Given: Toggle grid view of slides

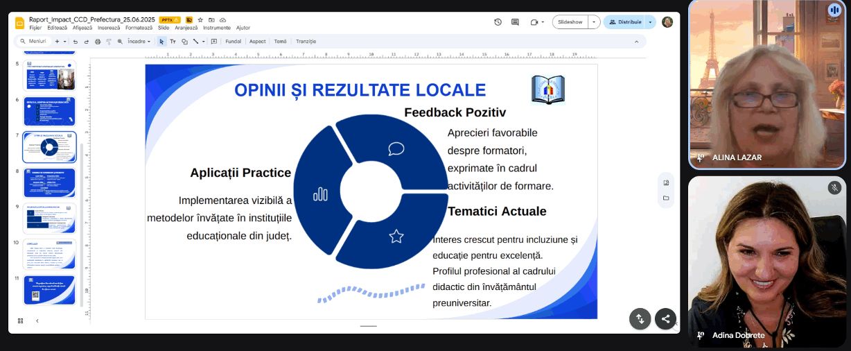Looking at the screenshot, I should [x=20, y=320].
